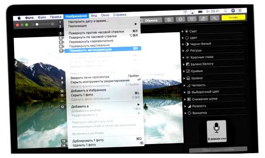This screenshot has height=158, width=265.
Task: Expand the Баланс белого section
Action: coord(184,64)
